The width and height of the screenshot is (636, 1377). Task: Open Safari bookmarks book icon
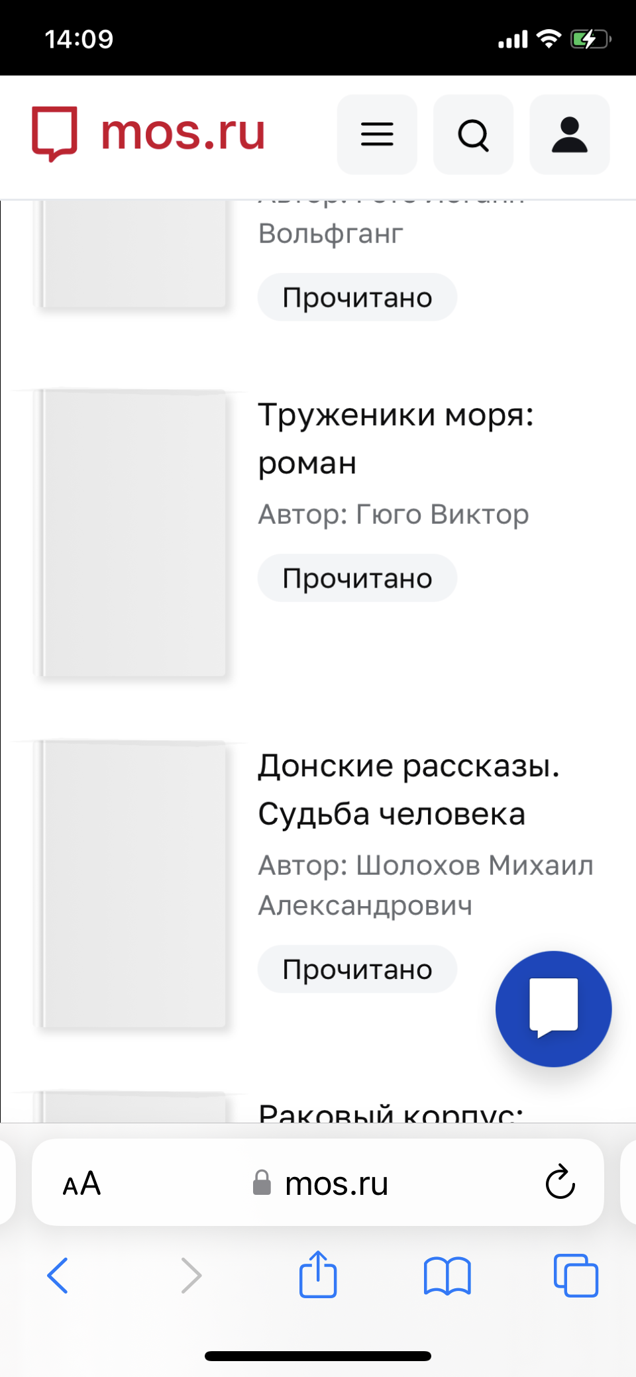(x=447, y=1275)
